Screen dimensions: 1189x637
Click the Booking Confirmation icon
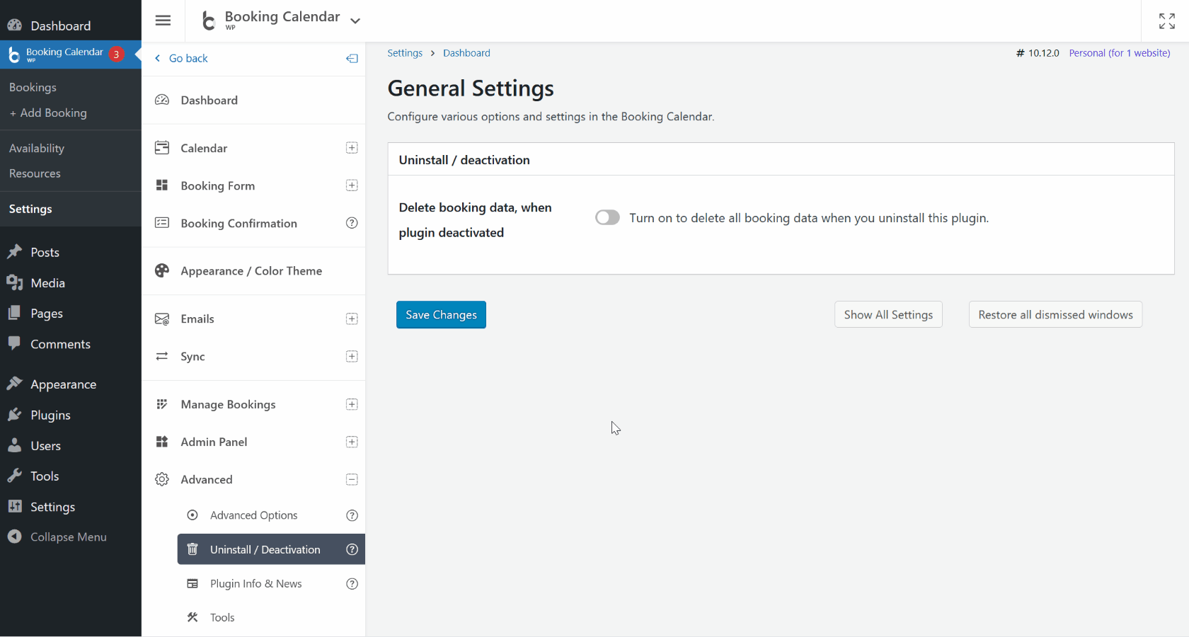pos(162,223)
